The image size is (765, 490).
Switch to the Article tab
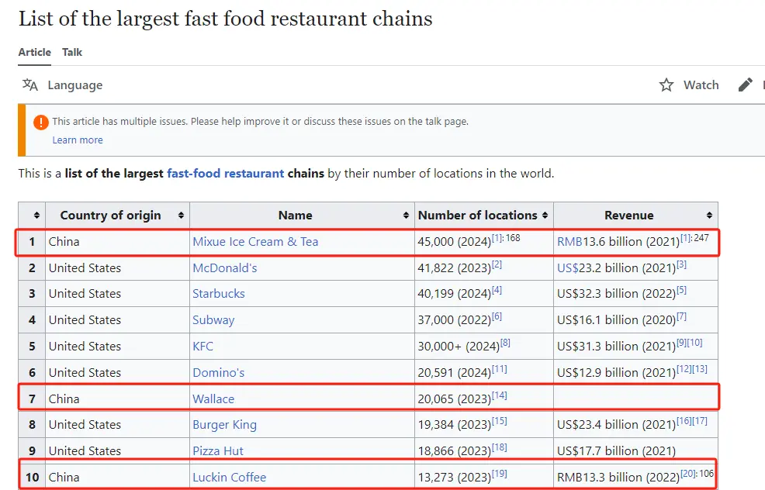pyautogui.click(x=35, y=52)
